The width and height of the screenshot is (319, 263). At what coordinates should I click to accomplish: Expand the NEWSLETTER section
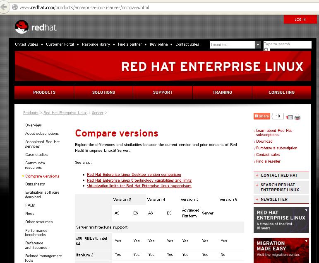pyautogui.click(x=281, y=200)
